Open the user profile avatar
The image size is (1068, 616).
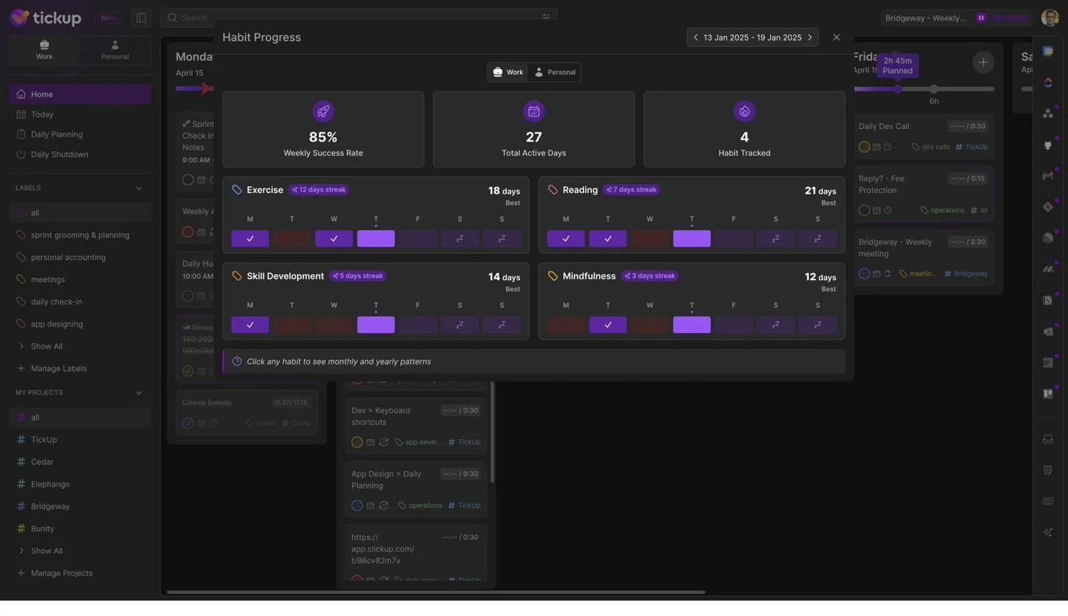coord(1049,18)
